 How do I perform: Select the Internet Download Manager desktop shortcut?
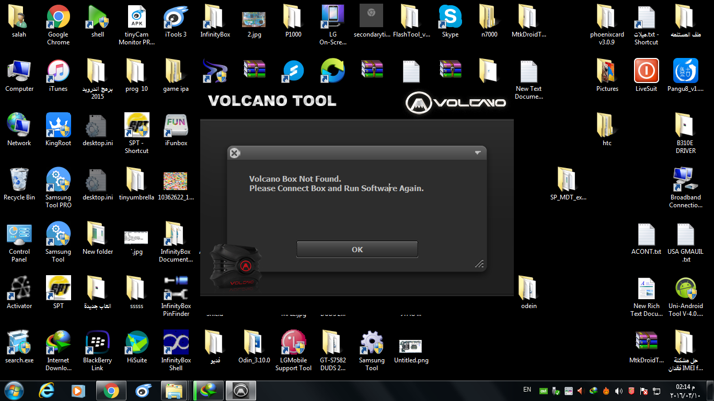point(58,350)
